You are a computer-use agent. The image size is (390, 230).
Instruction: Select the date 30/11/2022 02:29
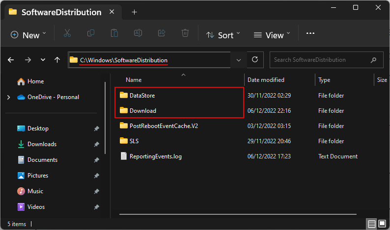click(269, 95)
